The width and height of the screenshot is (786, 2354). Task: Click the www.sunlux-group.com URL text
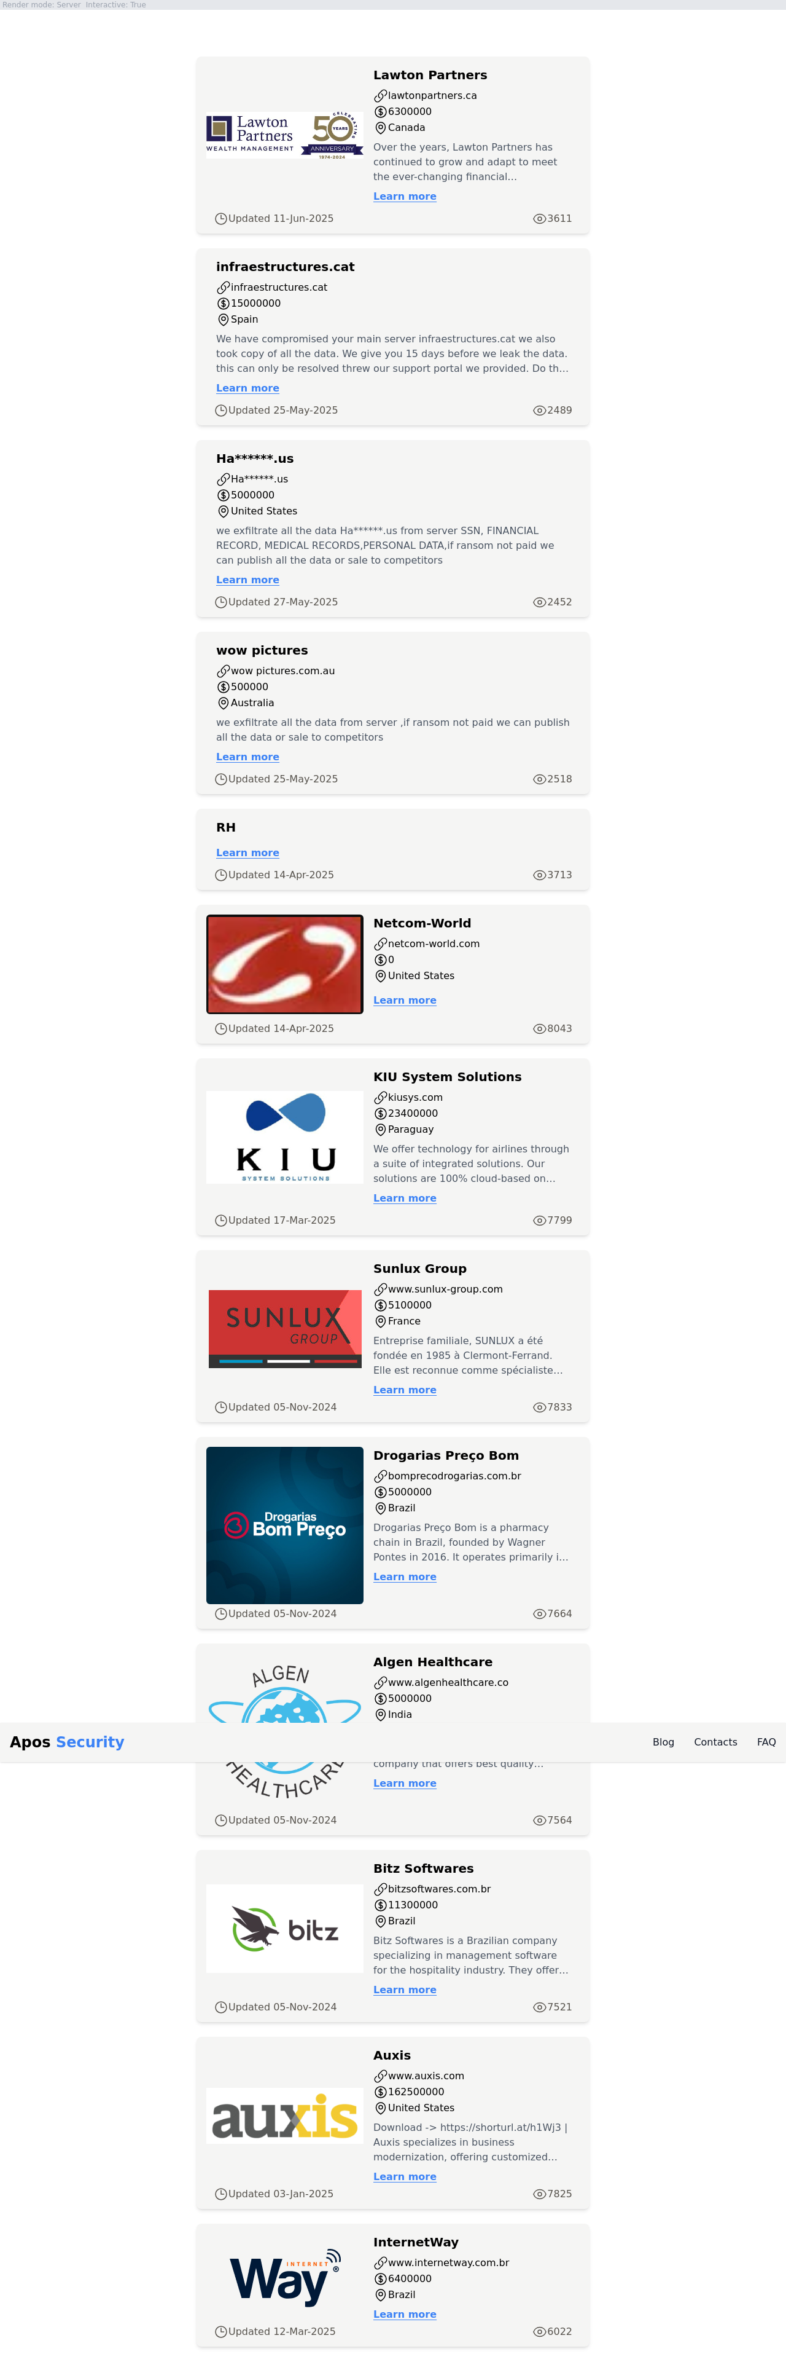pyautogui.click(x=445, y=1289)
